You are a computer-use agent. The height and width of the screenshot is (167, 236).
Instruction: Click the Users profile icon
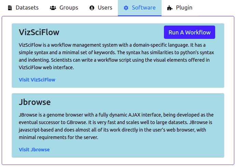click(x=92, y=8)
